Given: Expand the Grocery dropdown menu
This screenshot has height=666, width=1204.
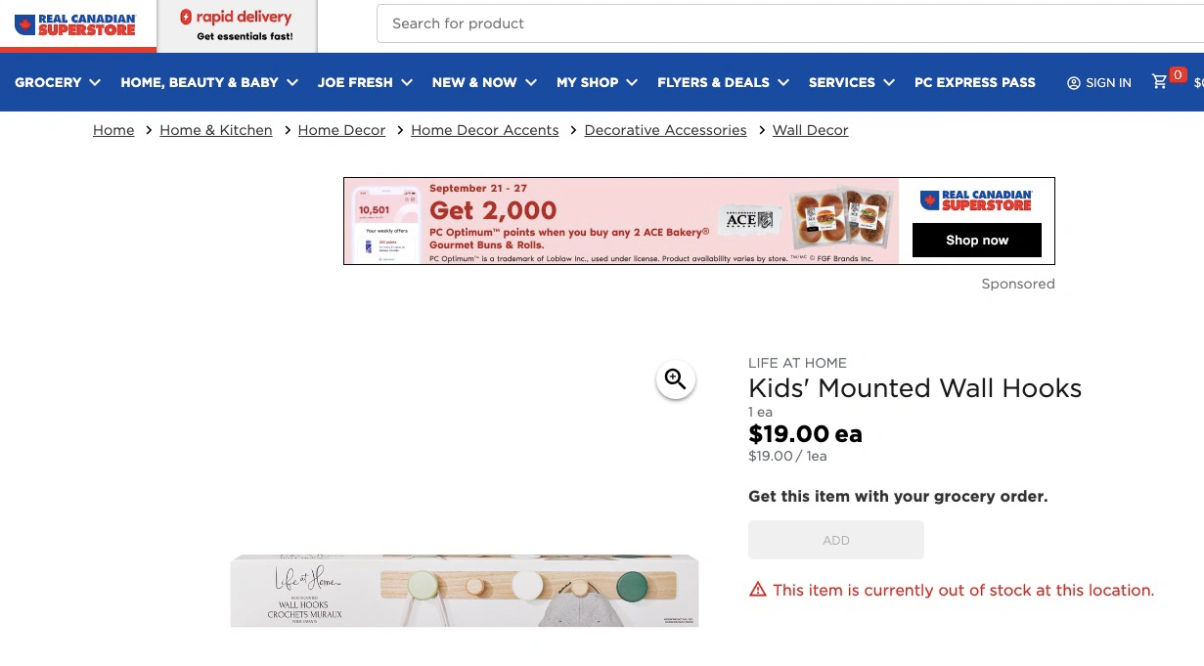Looking at the screenshot, I should pos(58,82).
